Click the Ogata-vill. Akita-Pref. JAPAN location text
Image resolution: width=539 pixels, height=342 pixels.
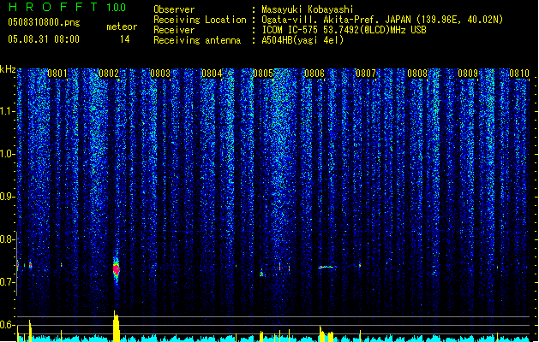(382, 20)
